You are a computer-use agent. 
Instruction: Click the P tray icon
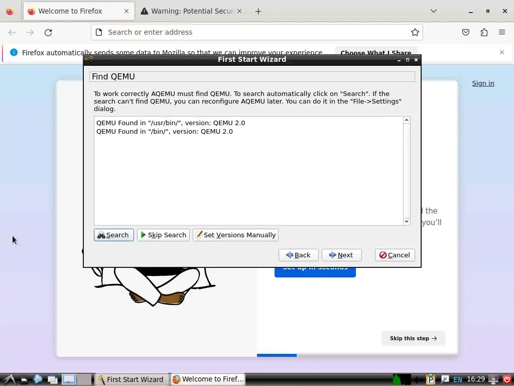point(430,380)
